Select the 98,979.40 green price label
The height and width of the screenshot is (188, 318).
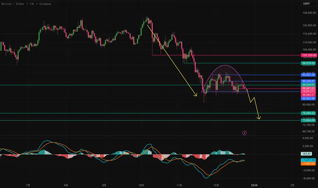click(308, 63)
